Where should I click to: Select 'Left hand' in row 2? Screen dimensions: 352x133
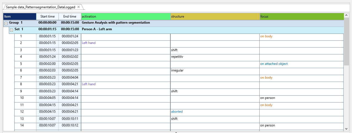[x=89, y=43]
